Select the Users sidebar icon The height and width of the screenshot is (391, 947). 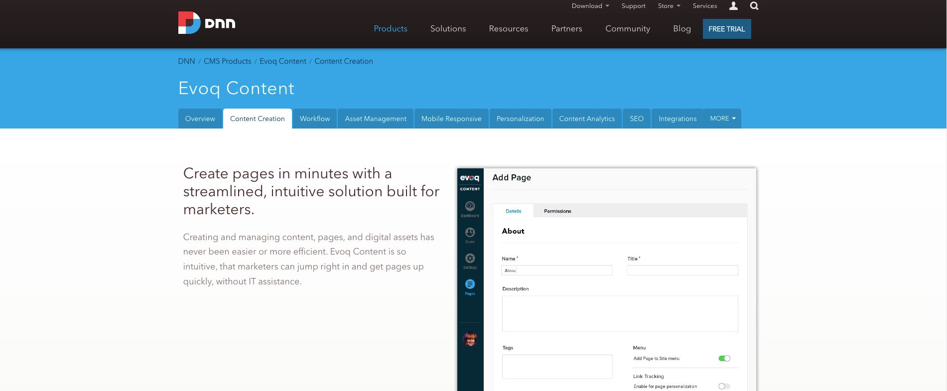[470, 235]
